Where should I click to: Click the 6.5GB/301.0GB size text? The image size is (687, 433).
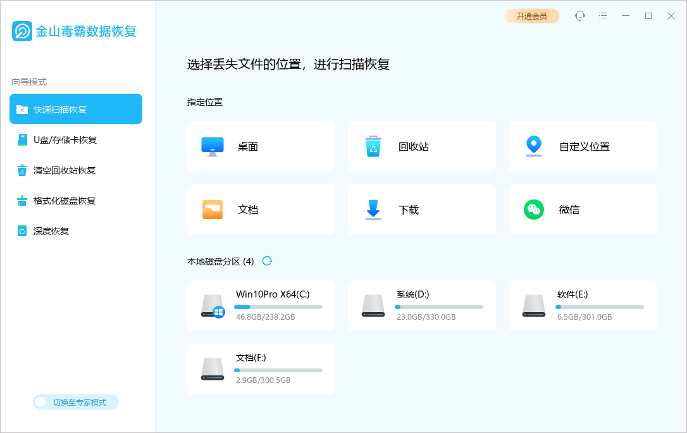point(585,317)
